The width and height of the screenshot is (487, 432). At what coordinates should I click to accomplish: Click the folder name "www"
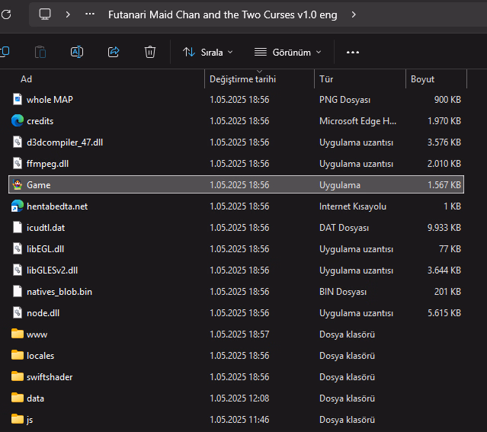coord(37,334)
